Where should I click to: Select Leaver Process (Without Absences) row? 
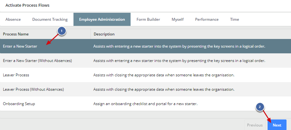click(33, 89)
